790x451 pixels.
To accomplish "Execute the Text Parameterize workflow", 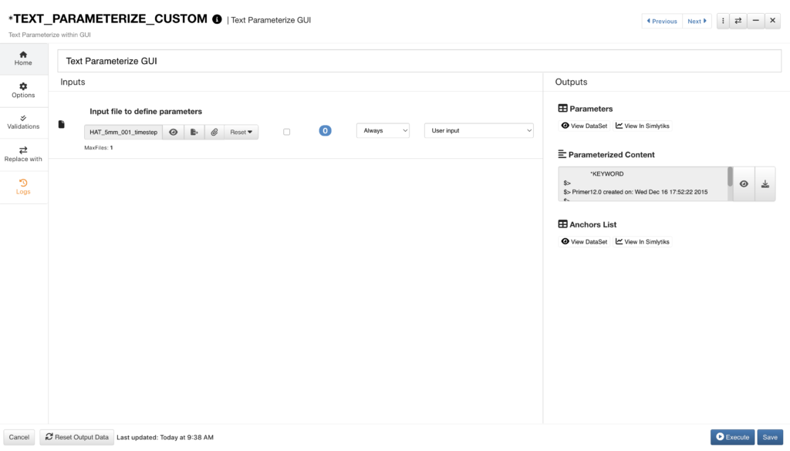I will [731, 436].
